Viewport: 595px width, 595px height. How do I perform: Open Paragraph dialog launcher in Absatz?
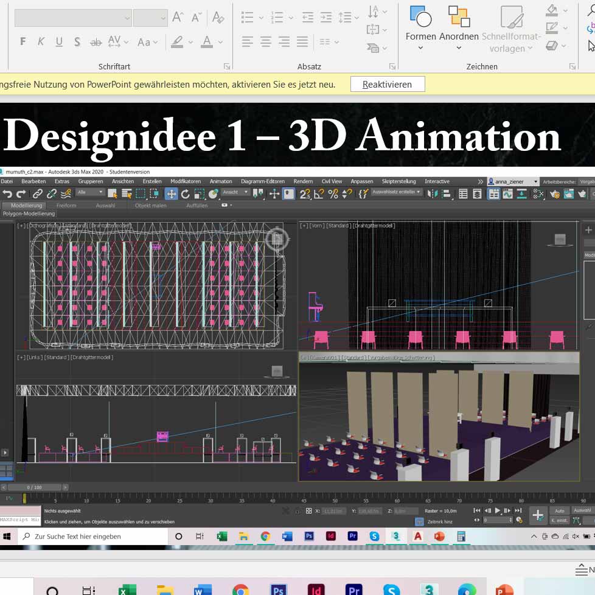pos(392,66)
